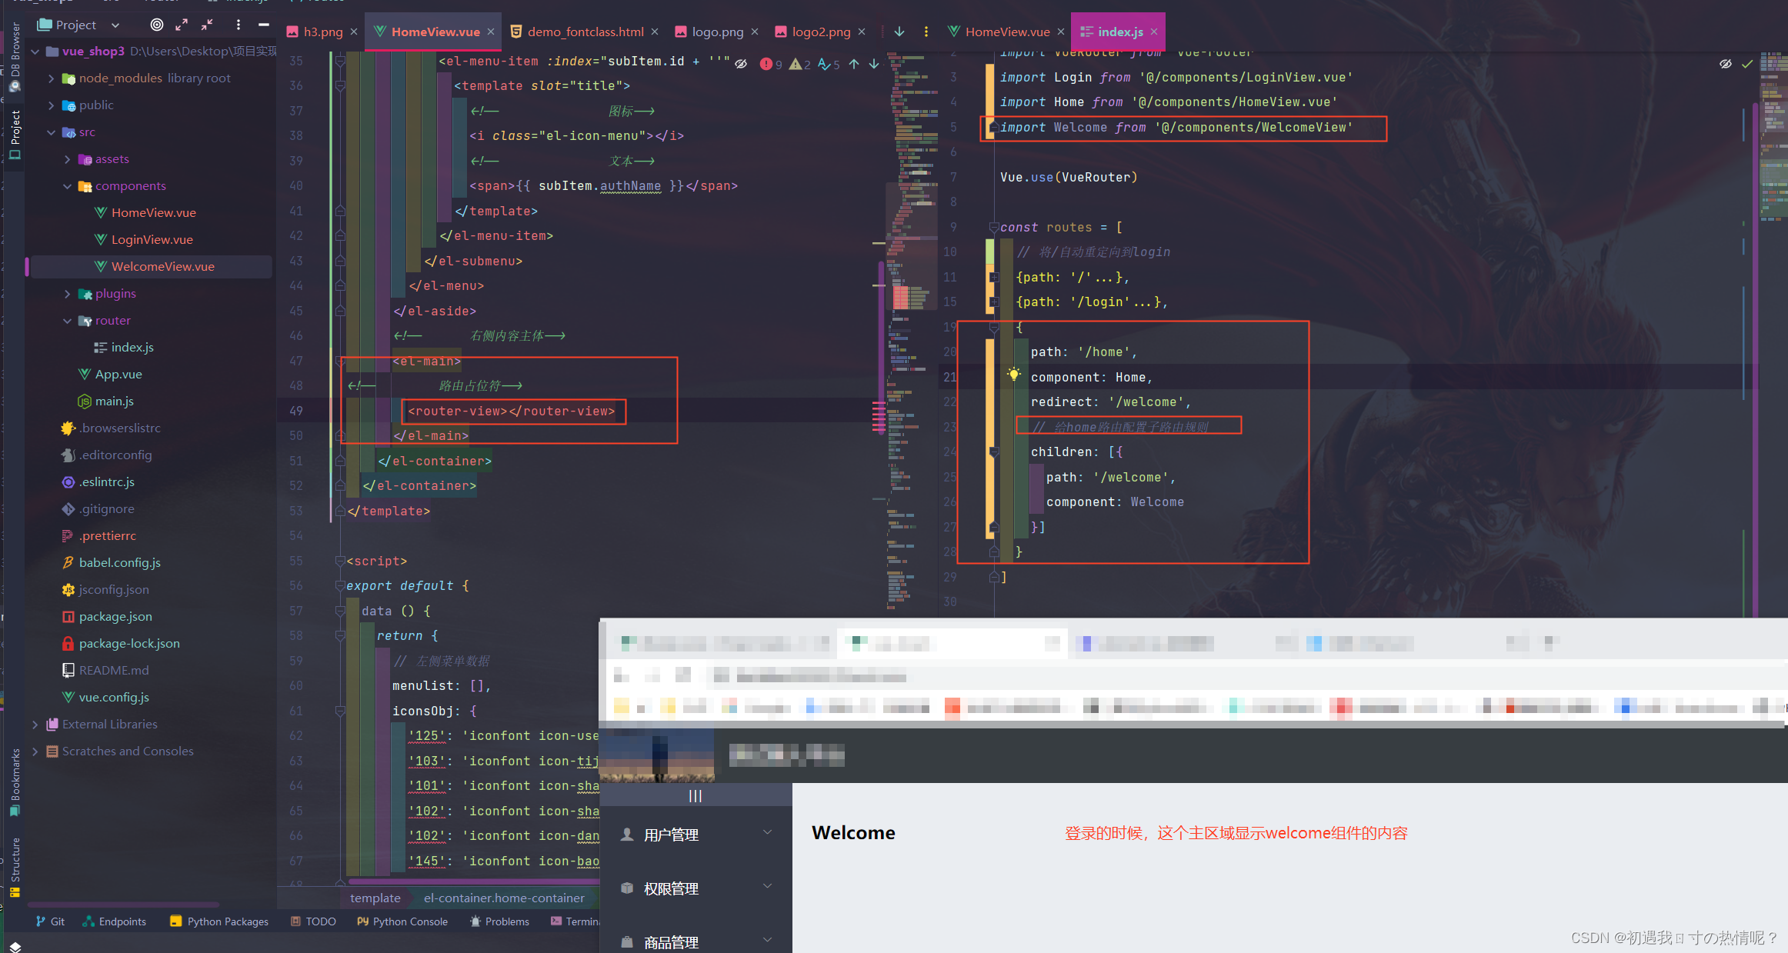The image size is (1788, 953).
Task: Open the left editor tab options three-dot menu
Action: coord(926,32)
